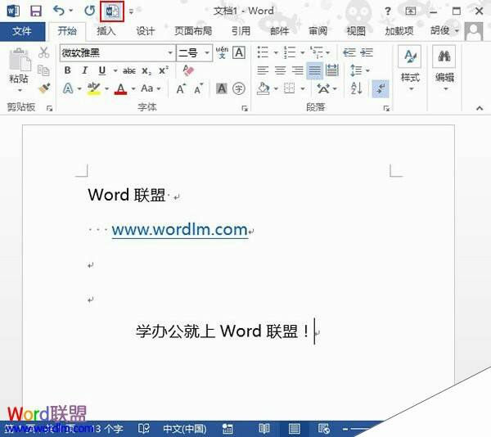Viewport: 491px width, 437px height.
Task: Switch to the 视图 tab
Action: click(x=356, y=31)
